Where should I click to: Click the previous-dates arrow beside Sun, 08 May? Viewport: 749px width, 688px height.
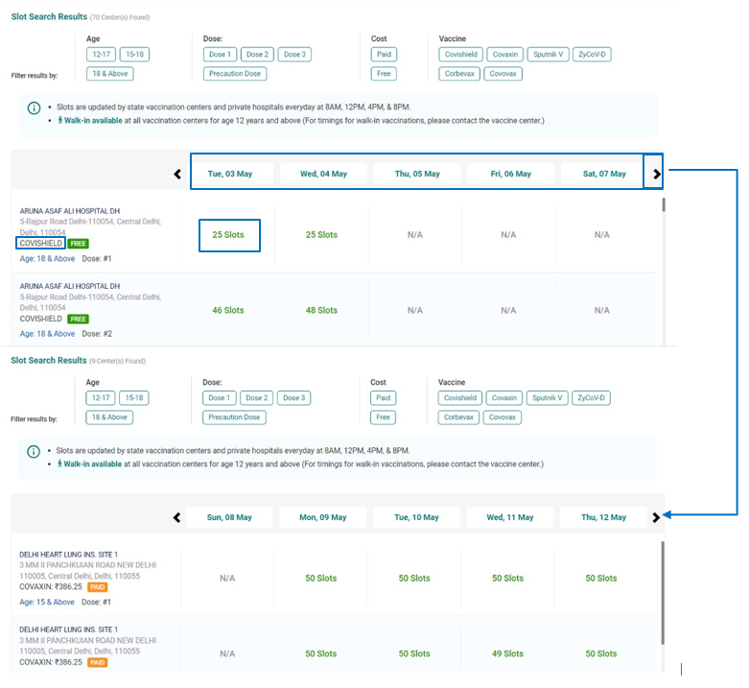pos(176,517)
